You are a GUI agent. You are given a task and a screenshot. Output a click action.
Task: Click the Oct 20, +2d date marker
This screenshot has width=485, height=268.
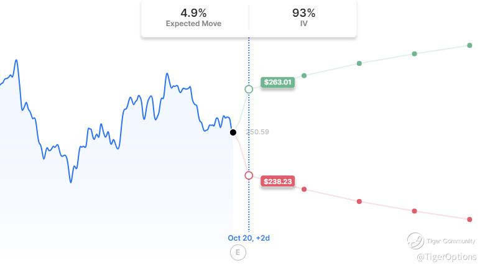[x=249, y=238]
